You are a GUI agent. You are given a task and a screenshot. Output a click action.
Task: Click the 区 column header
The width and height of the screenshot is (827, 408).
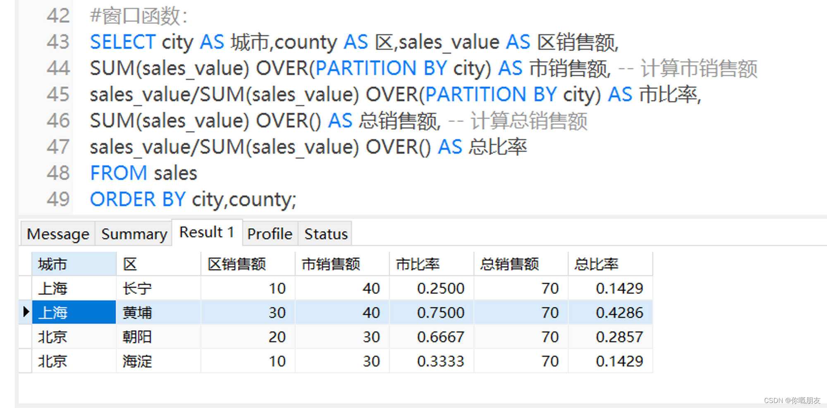pos(129,263)
